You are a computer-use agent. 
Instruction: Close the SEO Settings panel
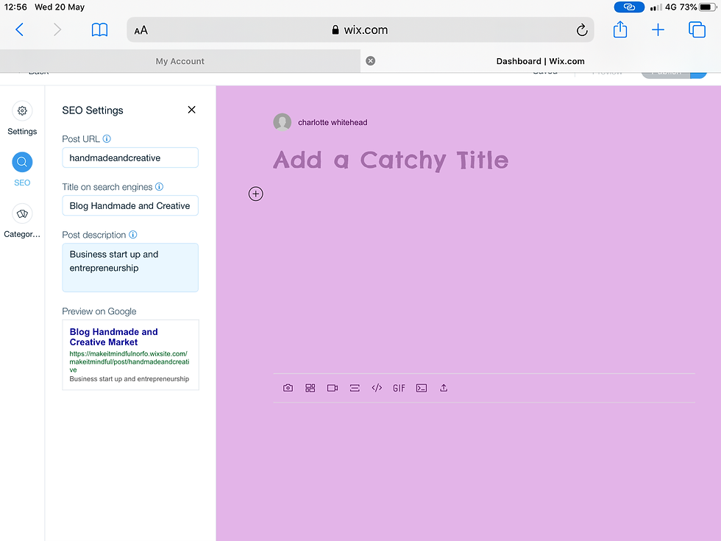click(x=192, y=110)
